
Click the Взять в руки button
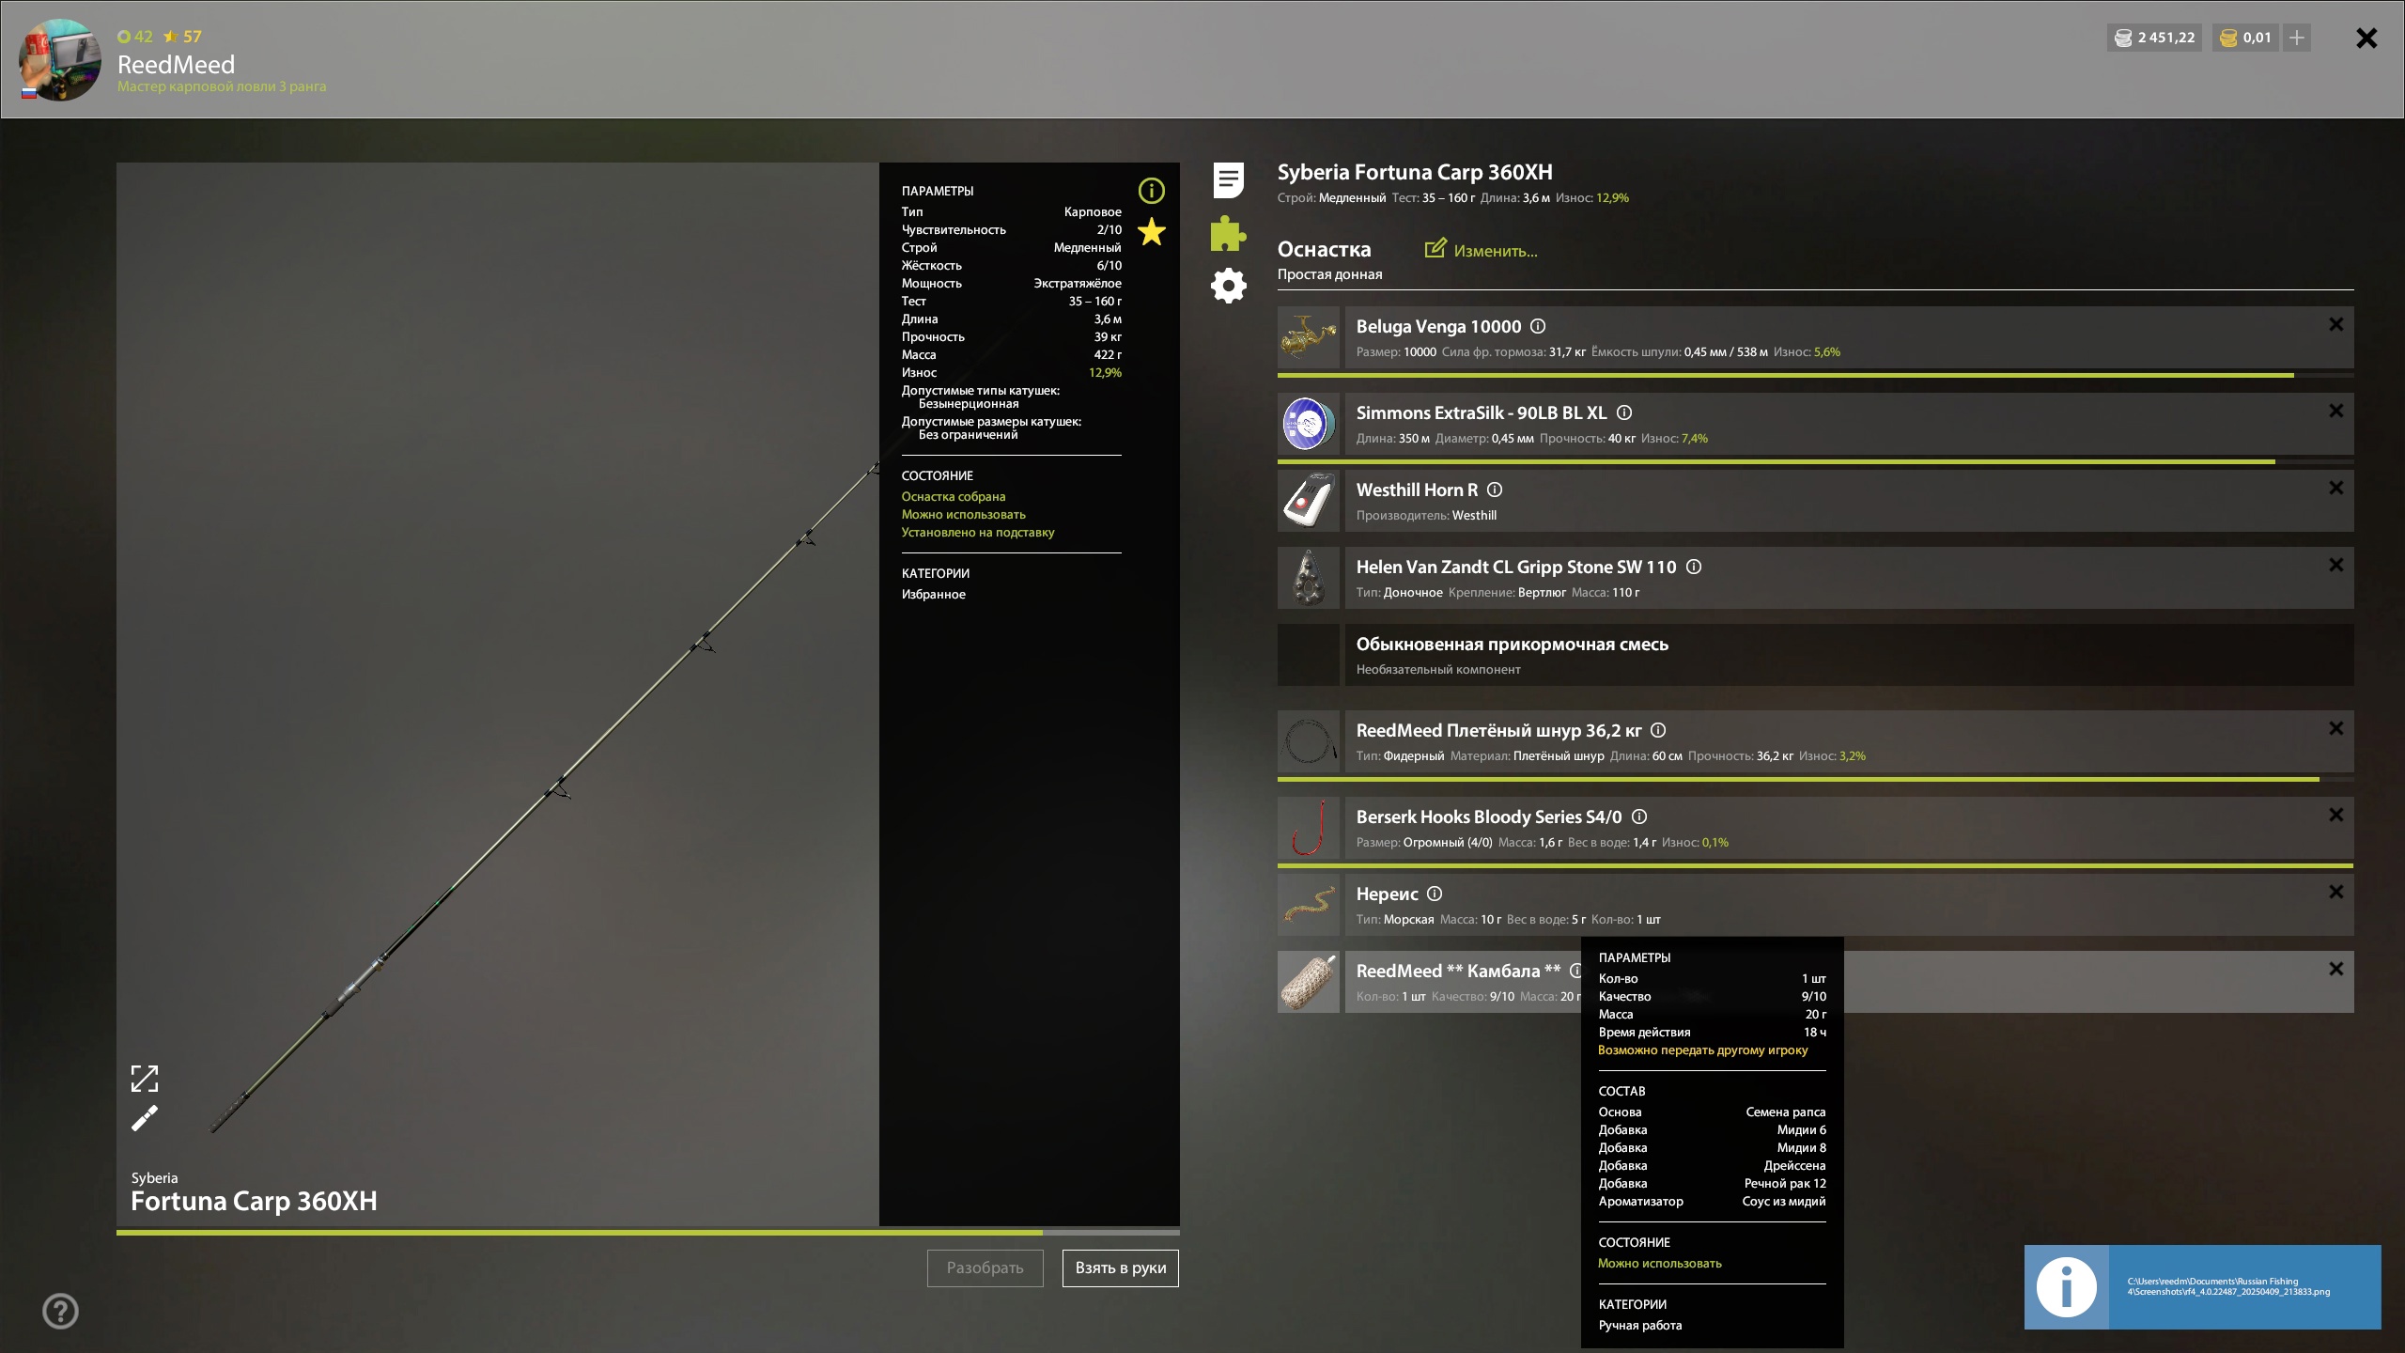(1120, 1267)
